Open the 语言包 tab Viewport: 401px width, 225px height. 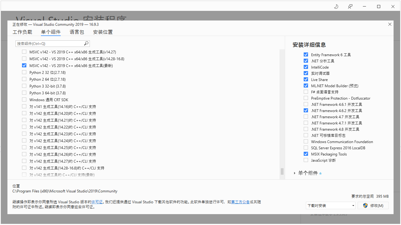[77, 32]
